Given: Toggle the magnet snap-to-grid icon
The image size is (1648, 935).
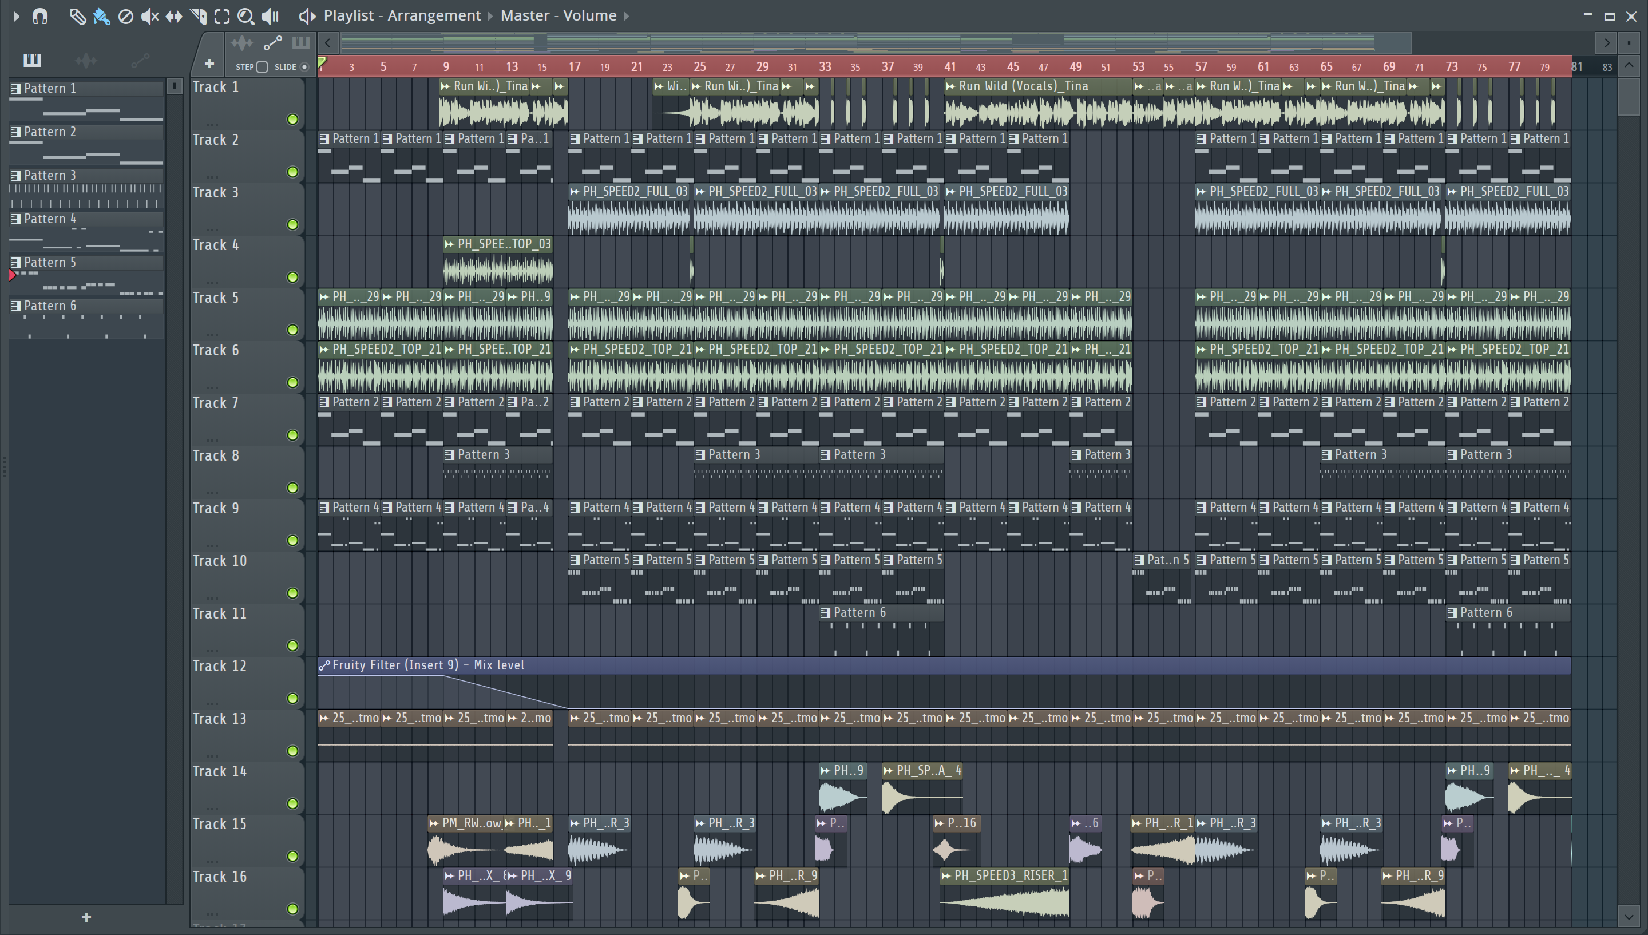Looking at the screenshot, I should pos(40,16).
